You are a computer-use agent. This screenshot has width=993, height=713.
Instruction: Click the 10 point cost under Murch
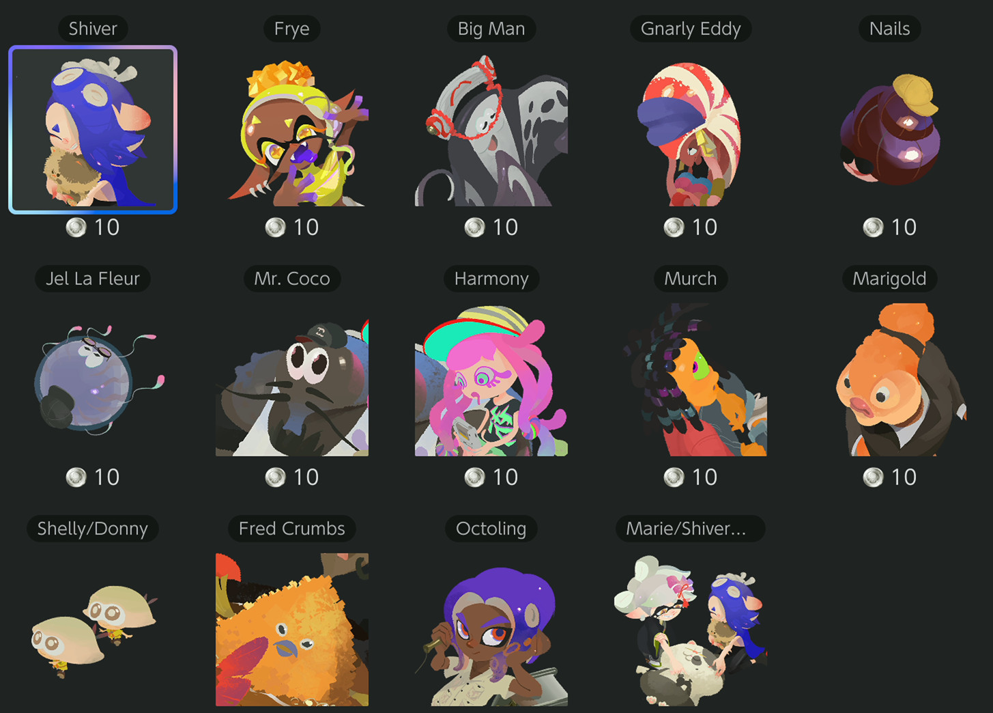pos(704,477)
